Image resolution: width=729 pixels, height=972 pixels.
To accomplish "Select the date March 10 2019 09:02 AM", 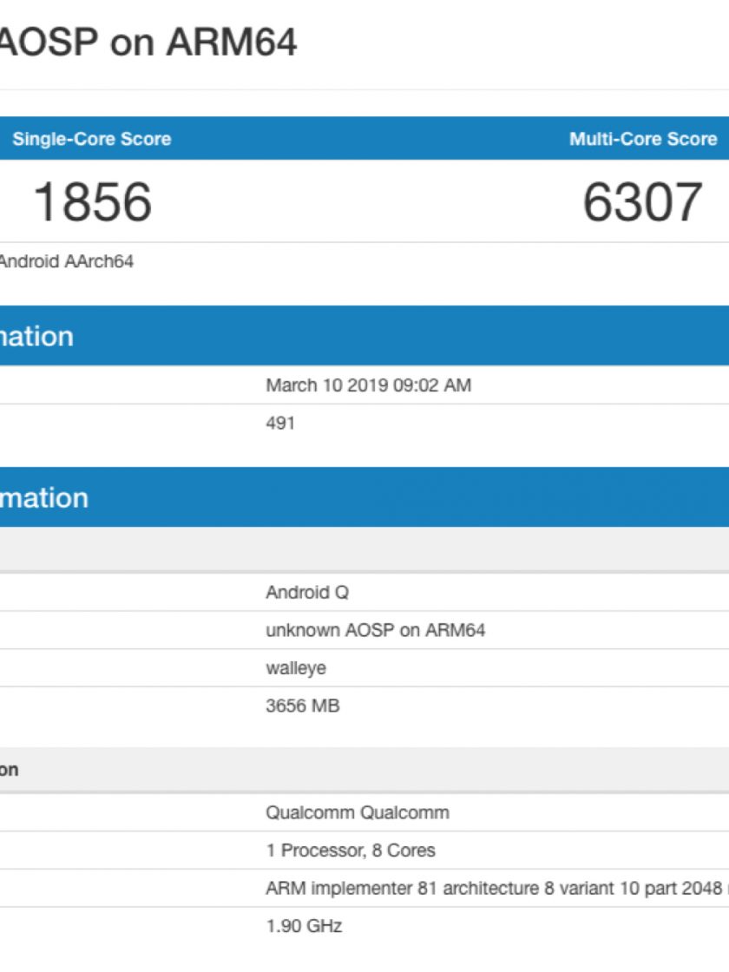I will [x=368, y=385].
